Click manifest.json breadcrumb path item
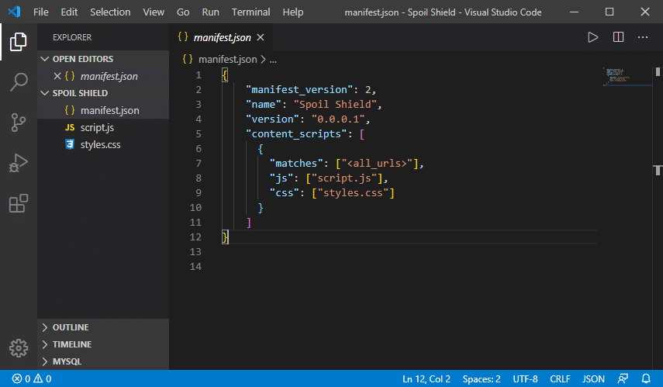 (227, 59)
